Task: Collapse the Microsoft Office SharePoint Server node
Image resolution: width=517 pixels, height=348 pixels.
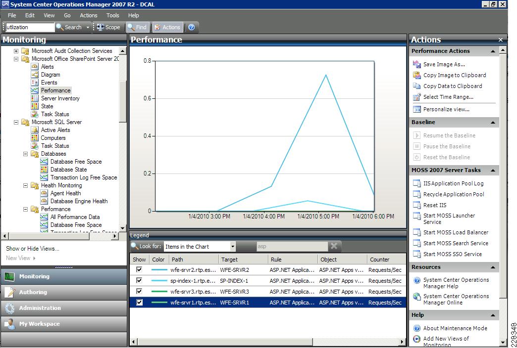Action: (x=16, y=59)
